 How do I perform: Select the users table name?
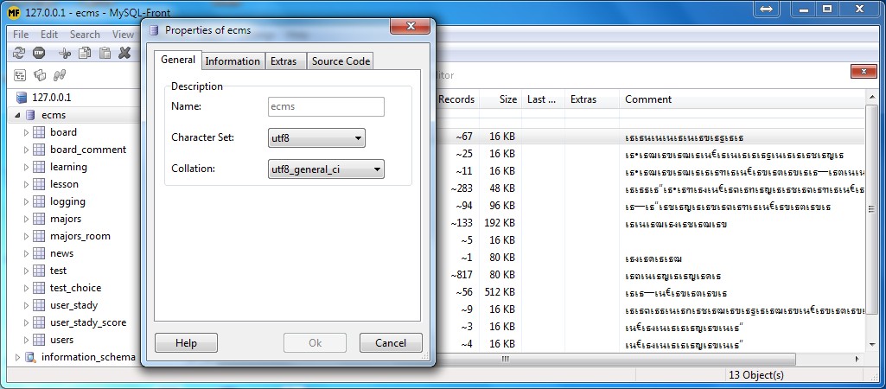[61, 340]
